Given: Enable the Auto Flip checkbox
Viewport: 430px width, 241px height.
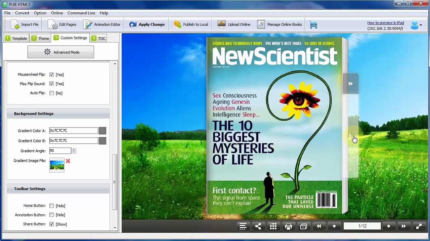Looking at the screenshot, I should (51, 93).
